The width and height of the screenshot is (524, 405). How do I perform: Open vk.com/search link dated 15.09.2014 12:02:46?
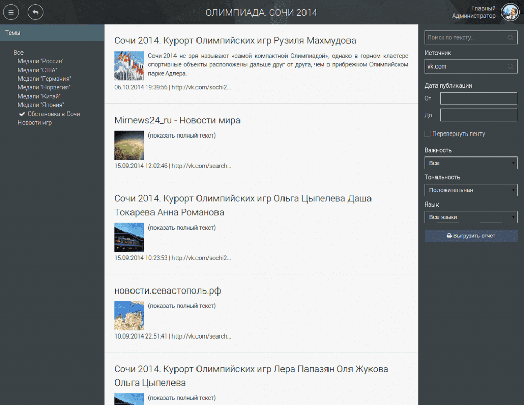pos(201,166)
